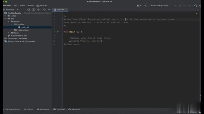This screenshot has width=204, height=114.
Task: Click the green maximize window button
Action: click(x=6, y=2)
